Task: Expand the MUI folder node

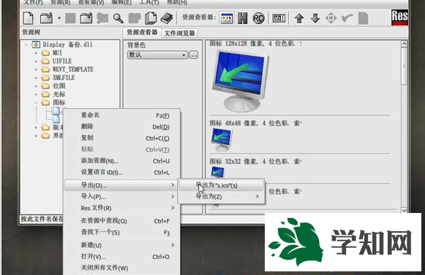Action: 36,53
